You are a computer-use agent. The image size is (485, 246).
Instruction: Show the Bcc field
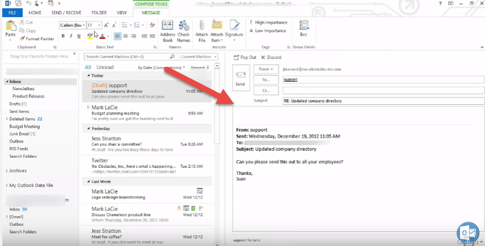coord(304,28)
